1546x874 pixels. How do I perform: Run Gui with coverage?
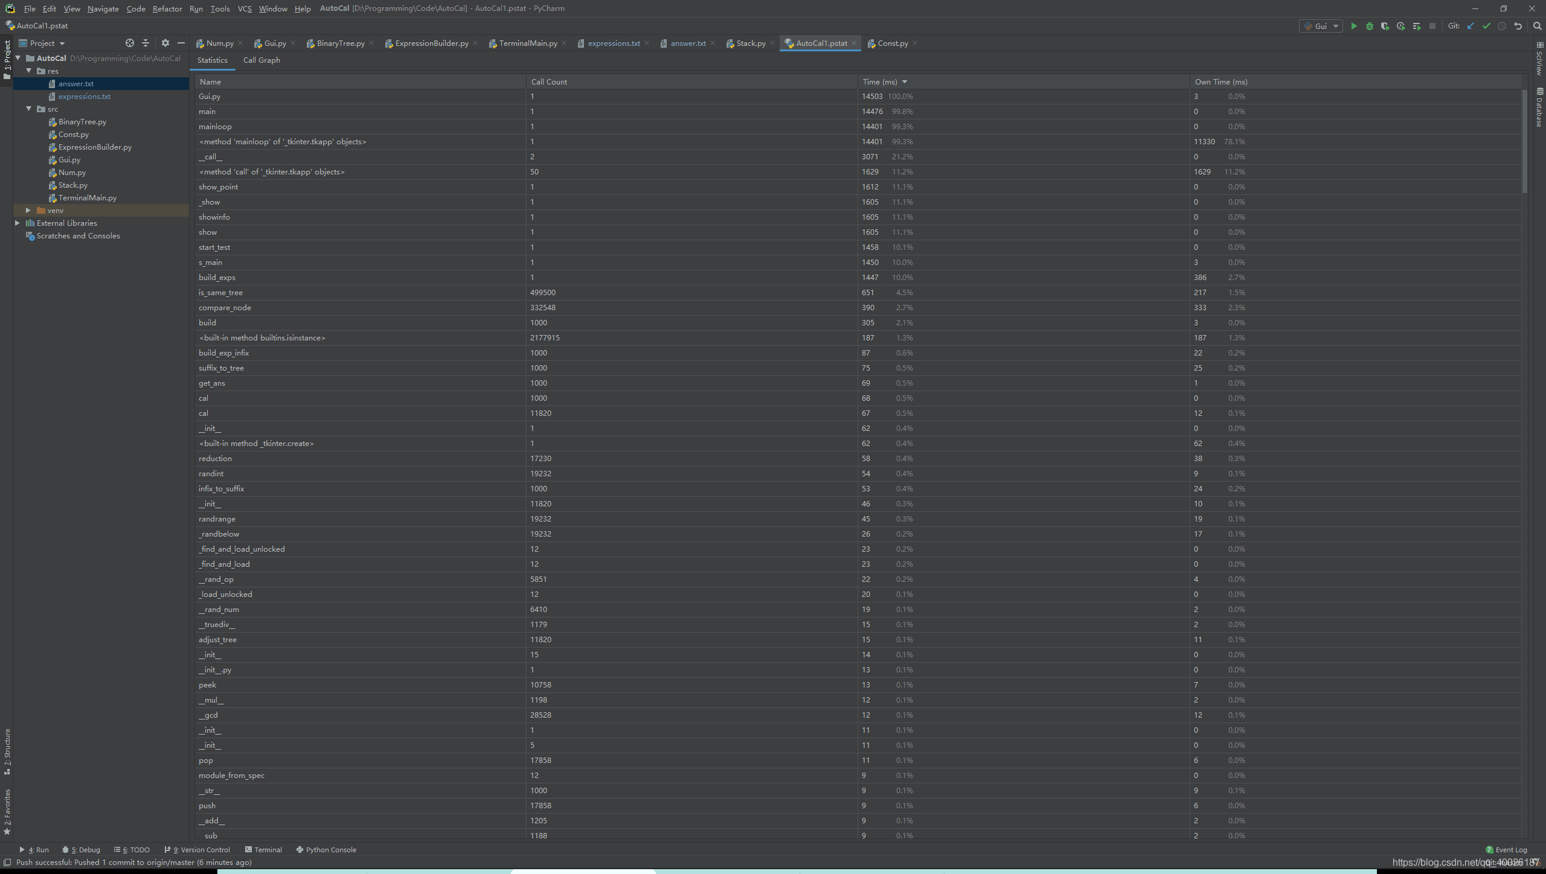tap(1385, 26)
